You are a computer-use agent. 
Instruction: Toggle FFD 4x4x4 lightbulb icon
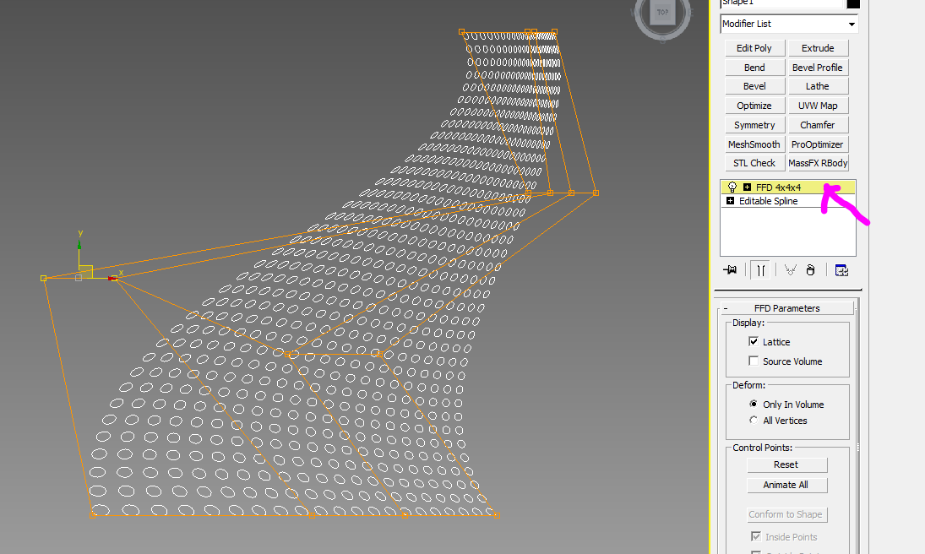732,187
